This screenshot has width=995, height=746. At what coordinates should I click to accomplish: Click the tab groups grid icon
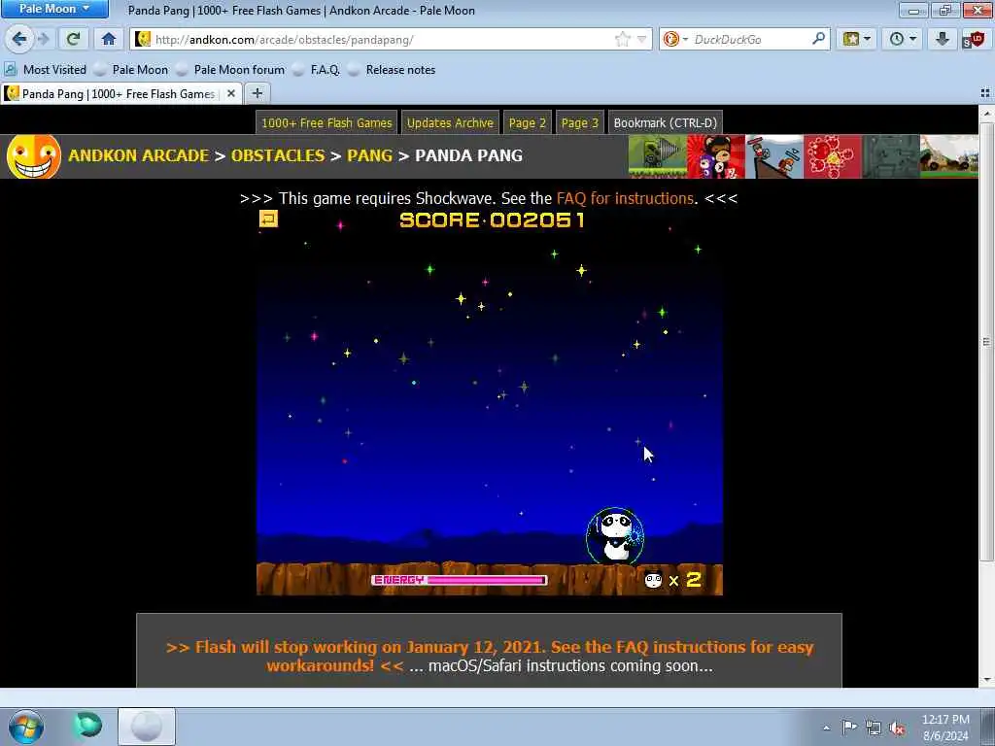985,93
